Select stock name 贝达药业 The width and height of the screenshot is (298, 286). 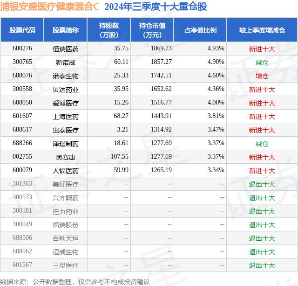click(x=66, y=90)
